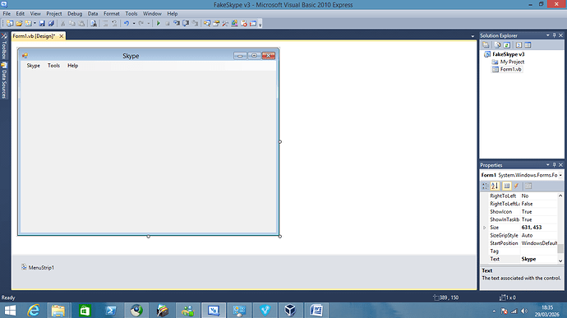
Task: Click the View Code icon in Solution Explorer
Action: [x=519, y=45]
